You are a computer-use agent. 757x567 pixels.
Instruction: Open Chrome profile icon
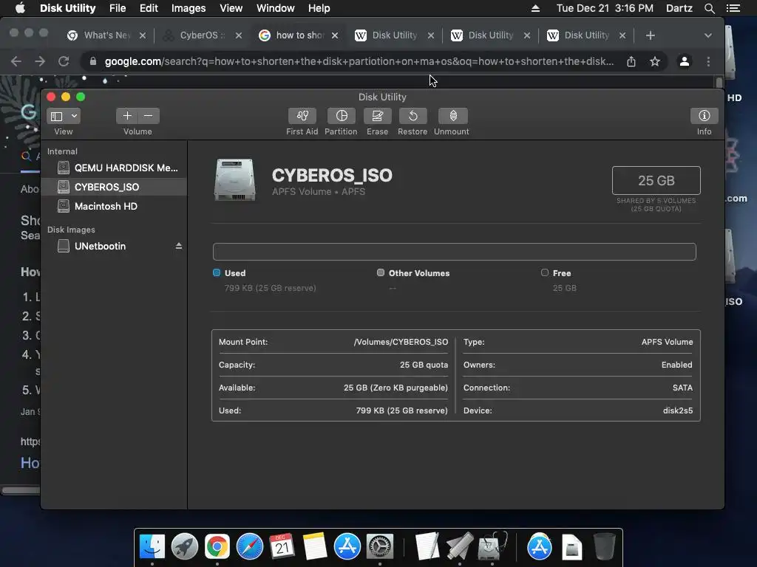pos(684,61)
